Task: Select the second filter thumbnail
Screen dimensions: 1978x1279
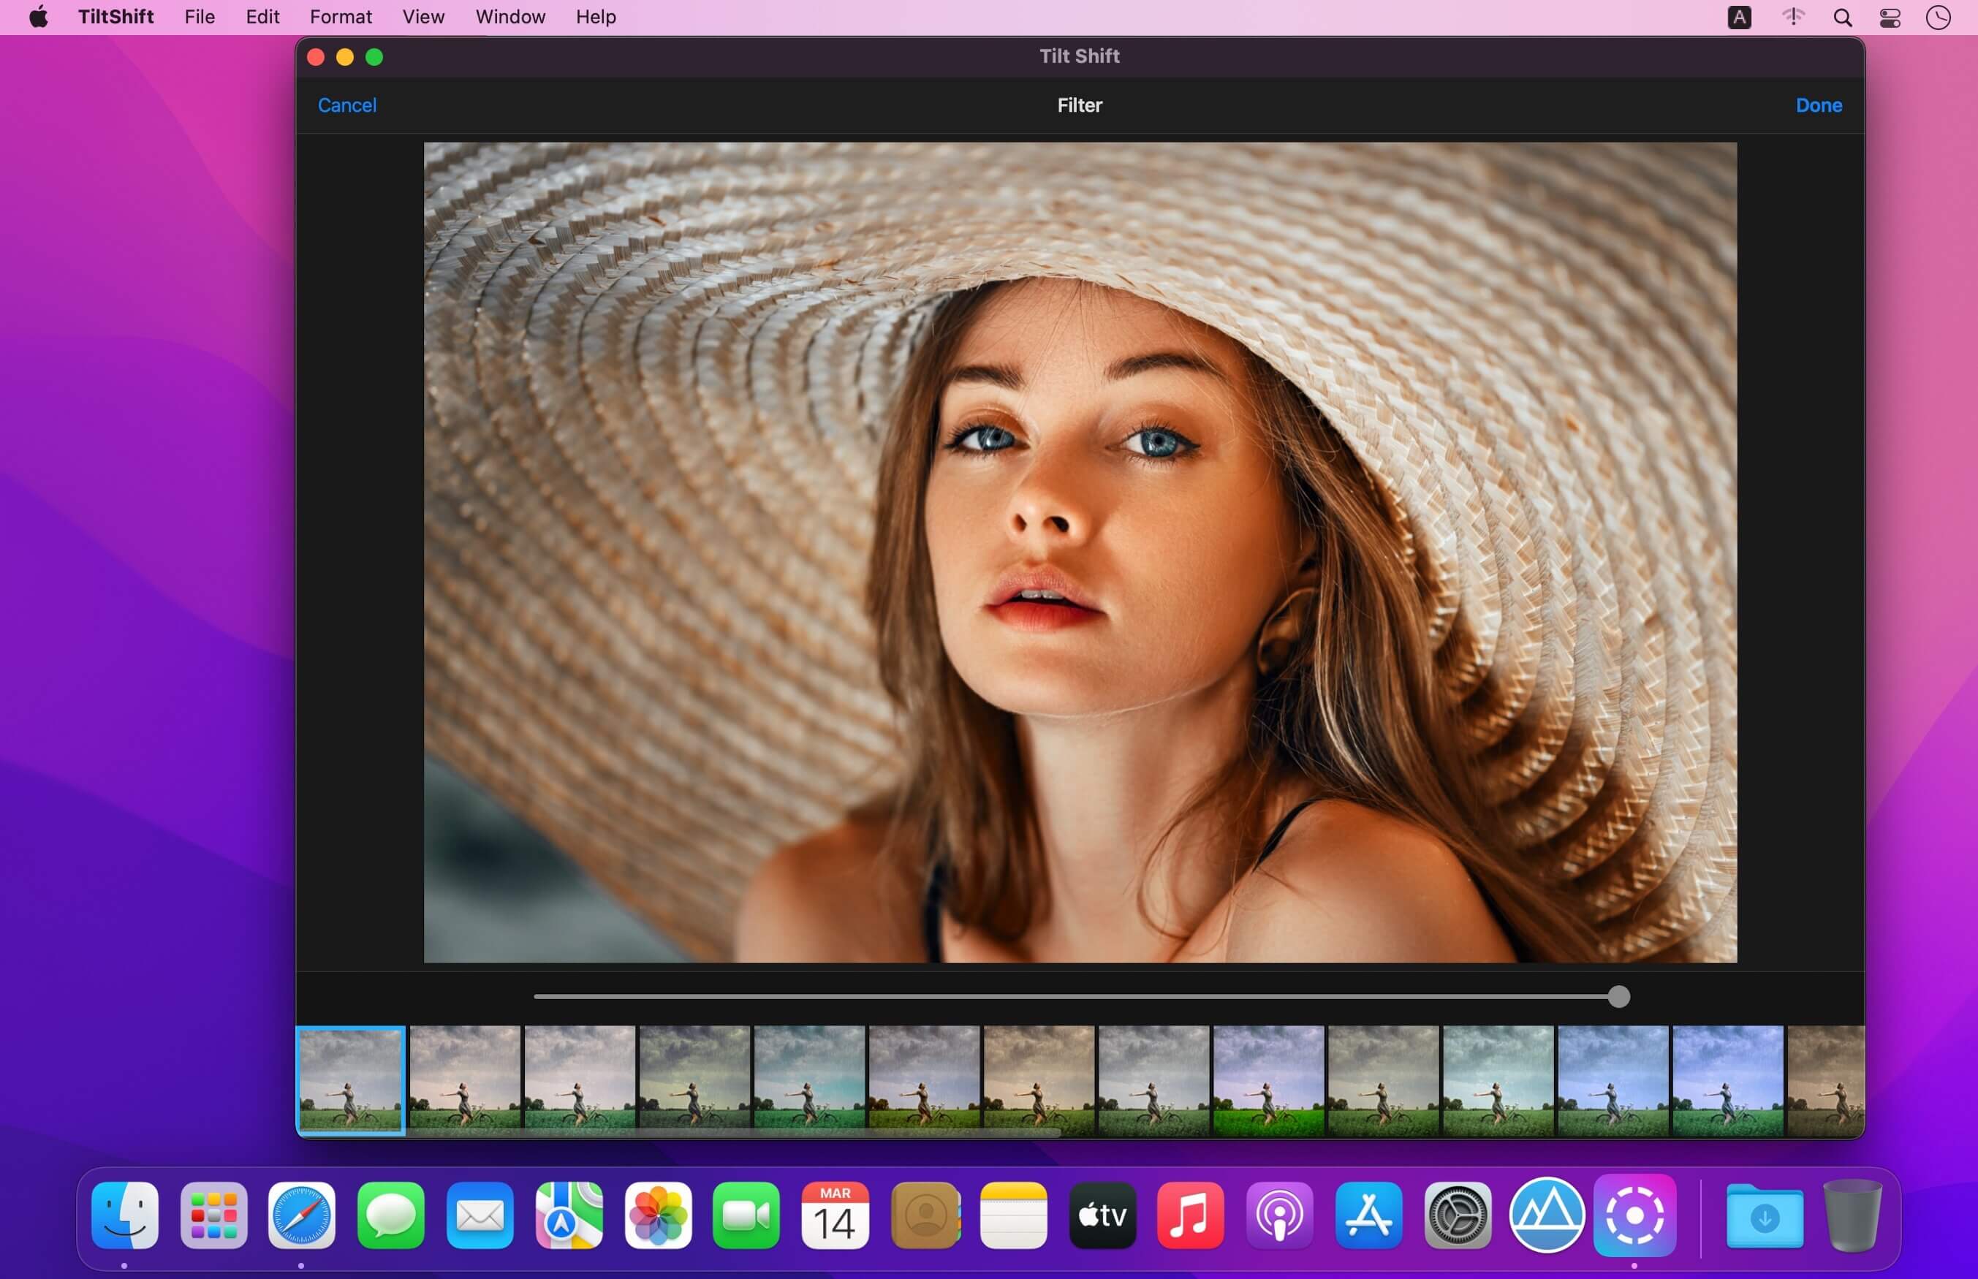Action: point(465,1079)
